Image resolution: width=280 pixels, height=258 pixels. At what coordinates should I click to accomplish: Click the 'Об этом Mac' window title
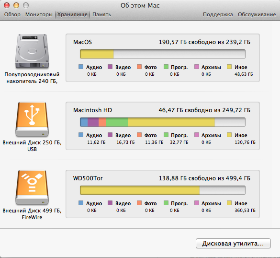pos(140,6)
